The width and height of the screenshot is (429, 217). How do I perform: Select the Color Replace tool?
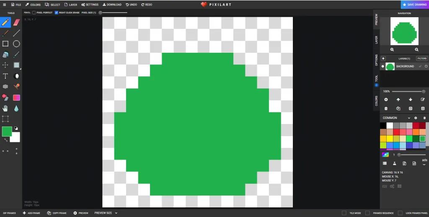[x=5, y=98]
